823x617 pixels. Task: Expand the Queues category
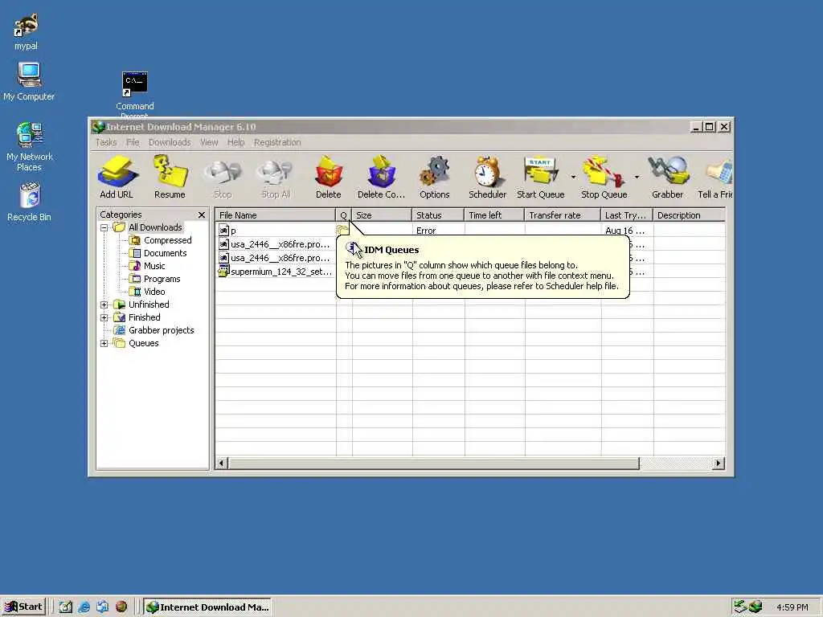point(104,343)
